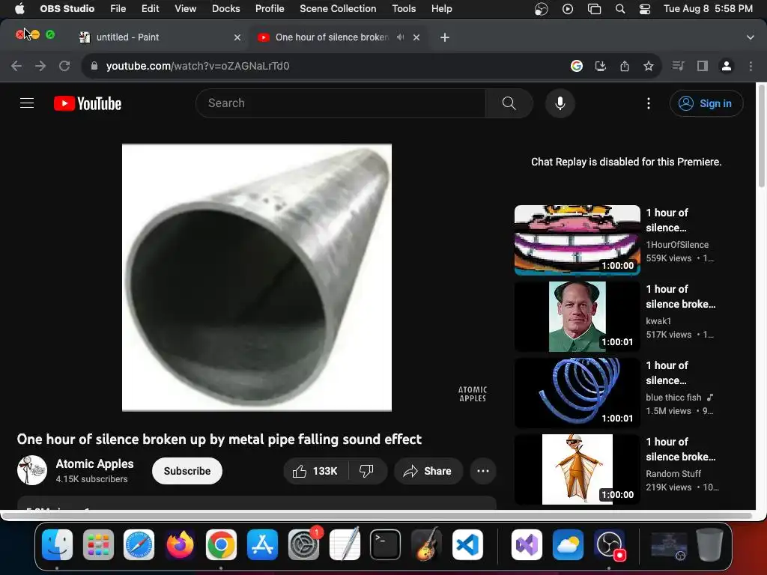The width and height of the screenshot is (767, 575).
Task: Open Firefox from the Dock
Action: pos(180,544)
